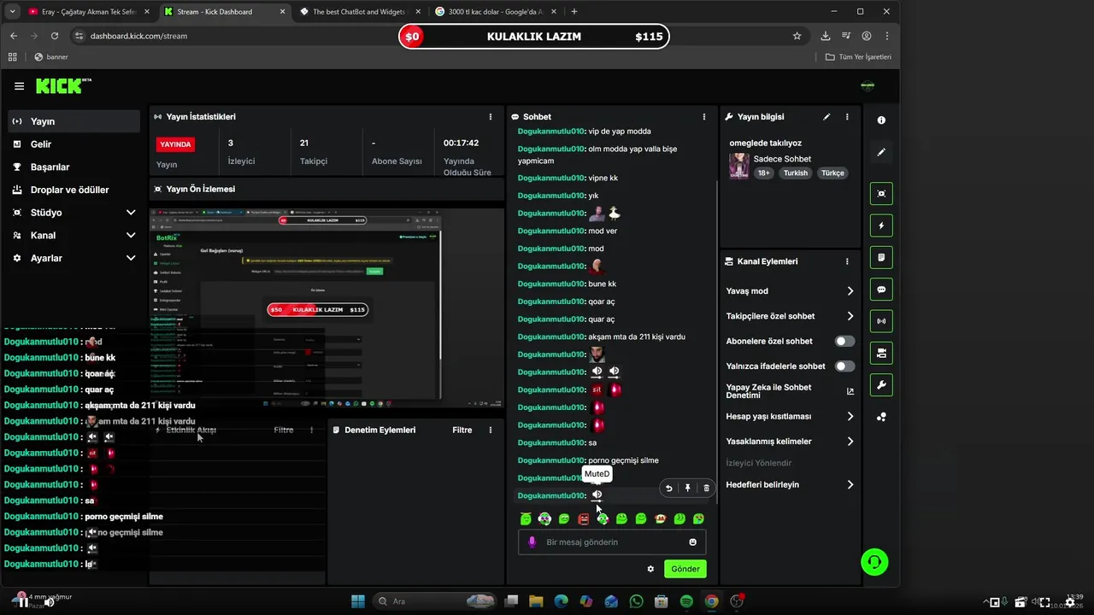Click the pencil icon in right rail
The image size is (1094, 615).
point(881,152)
